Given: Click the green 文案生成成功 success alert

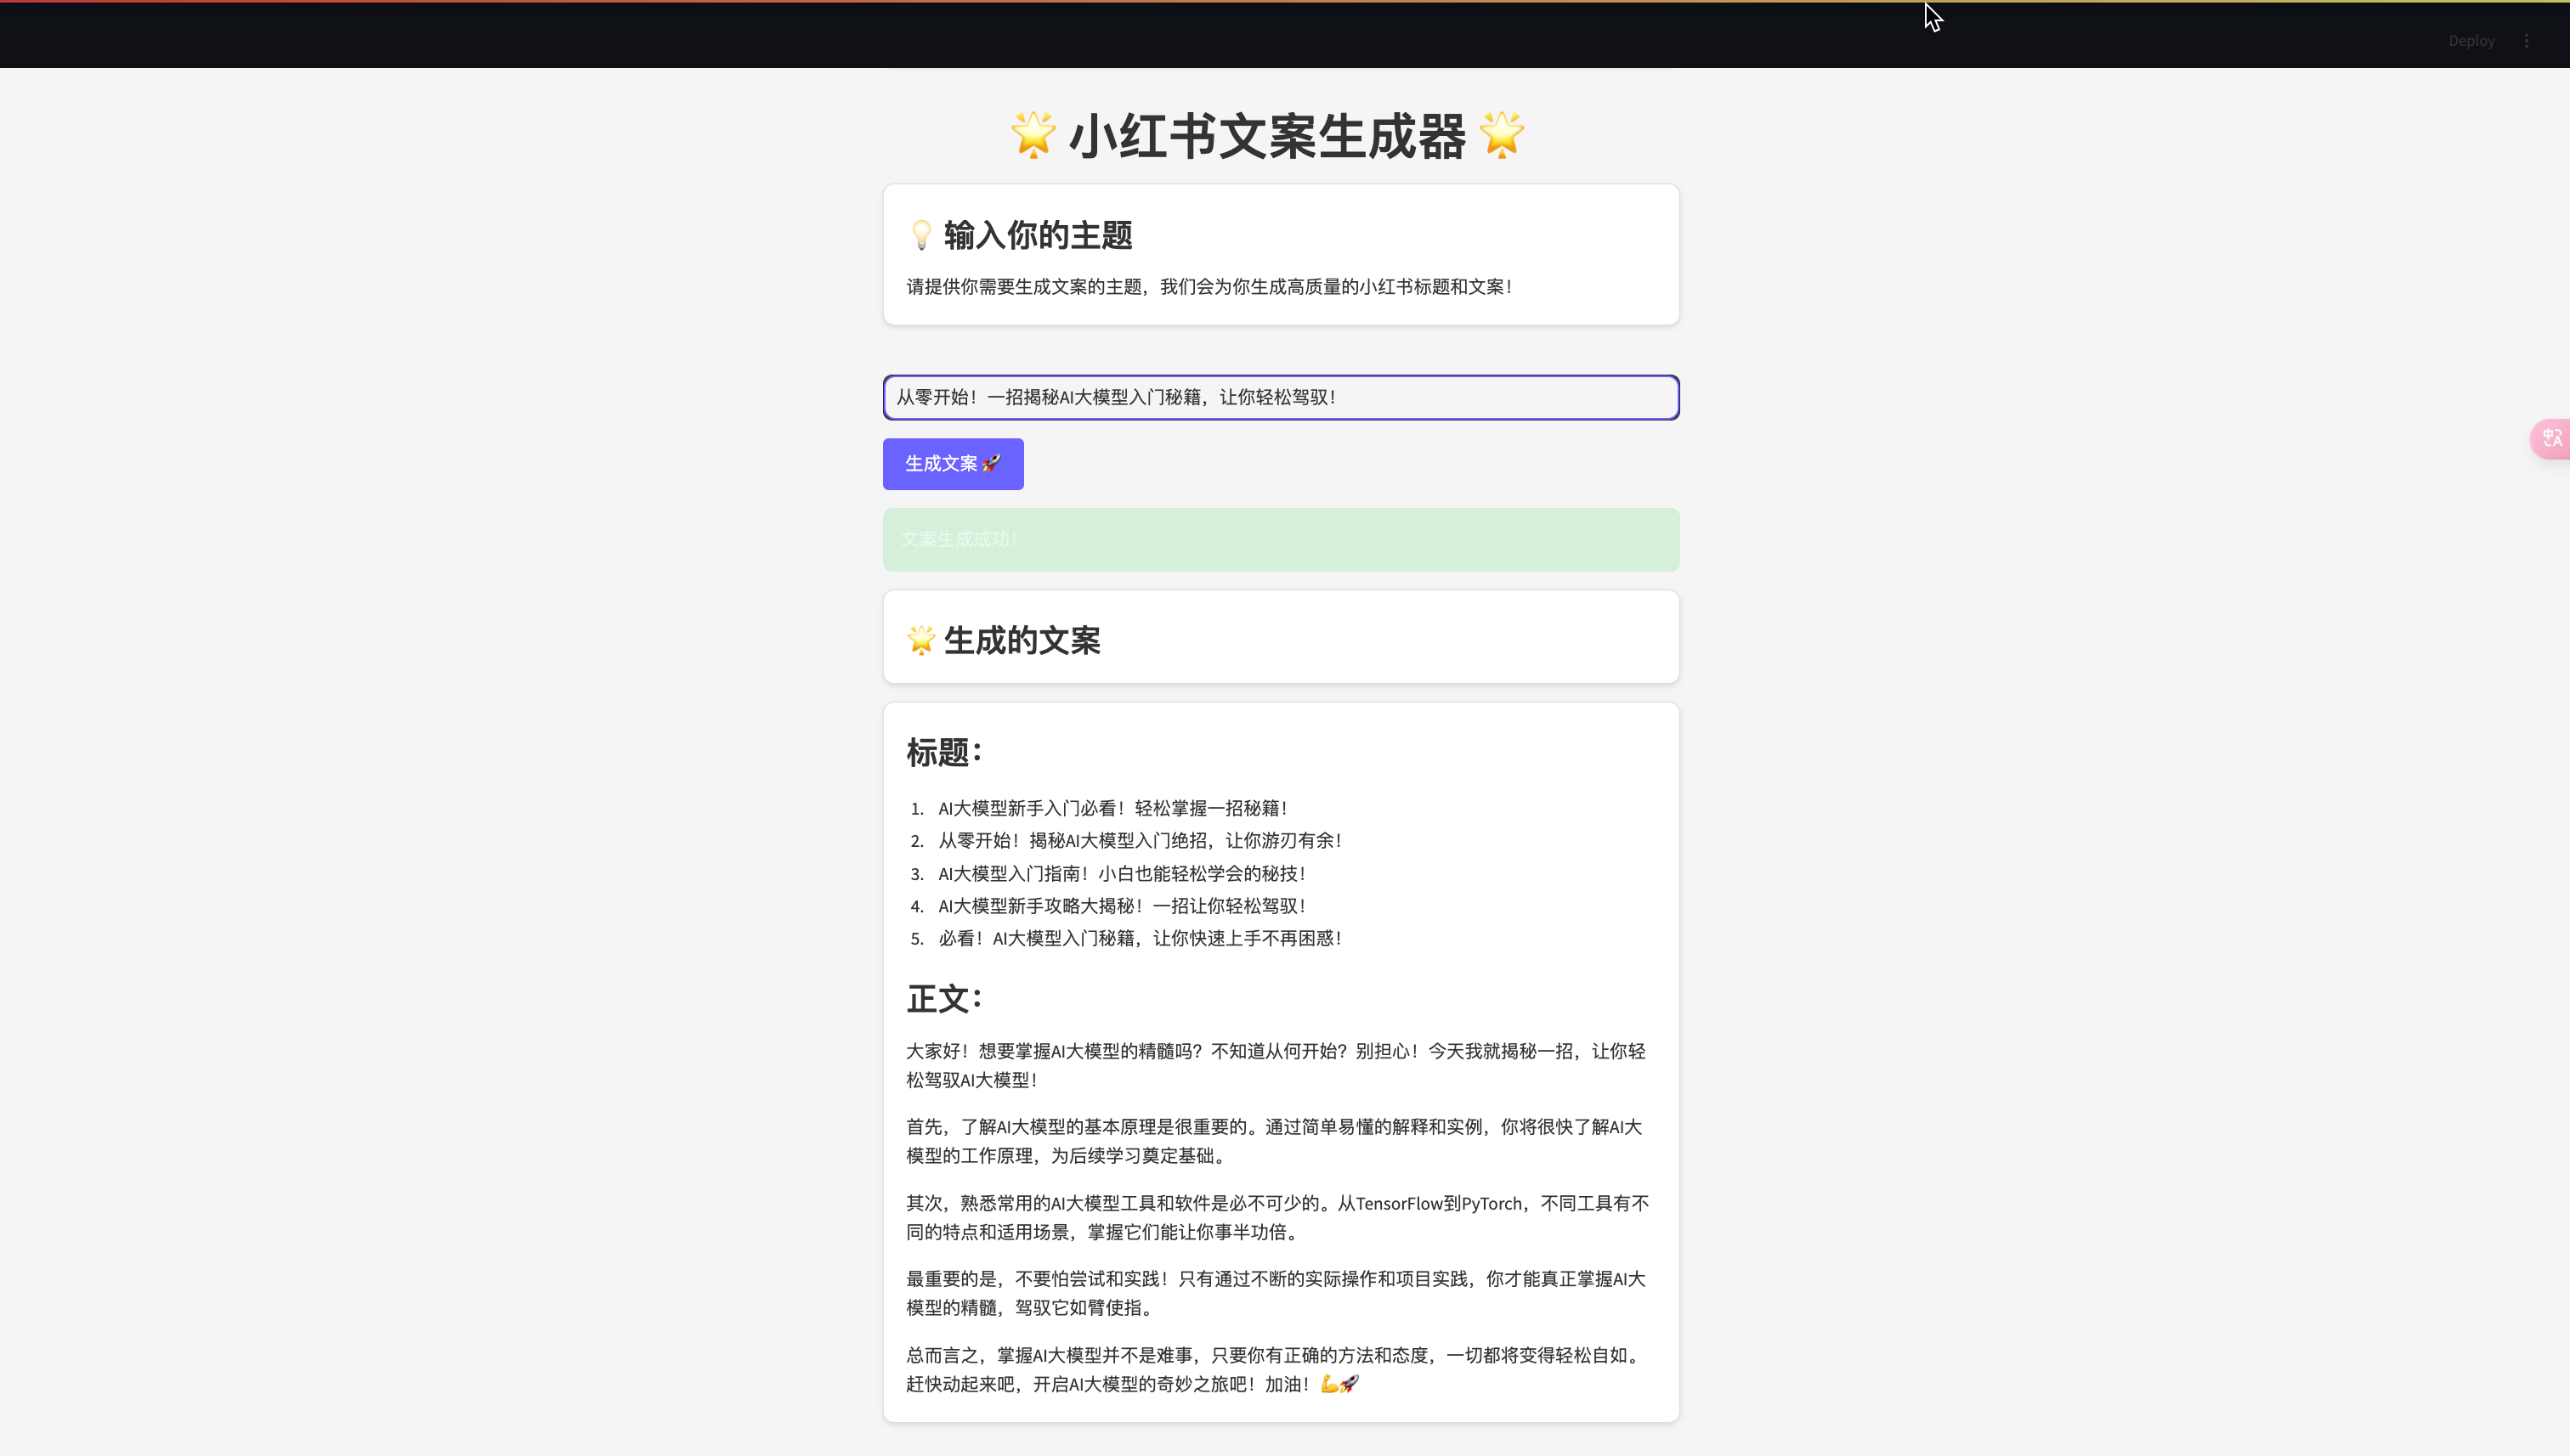Looking at the screenshot, I should coord(1281,540).
